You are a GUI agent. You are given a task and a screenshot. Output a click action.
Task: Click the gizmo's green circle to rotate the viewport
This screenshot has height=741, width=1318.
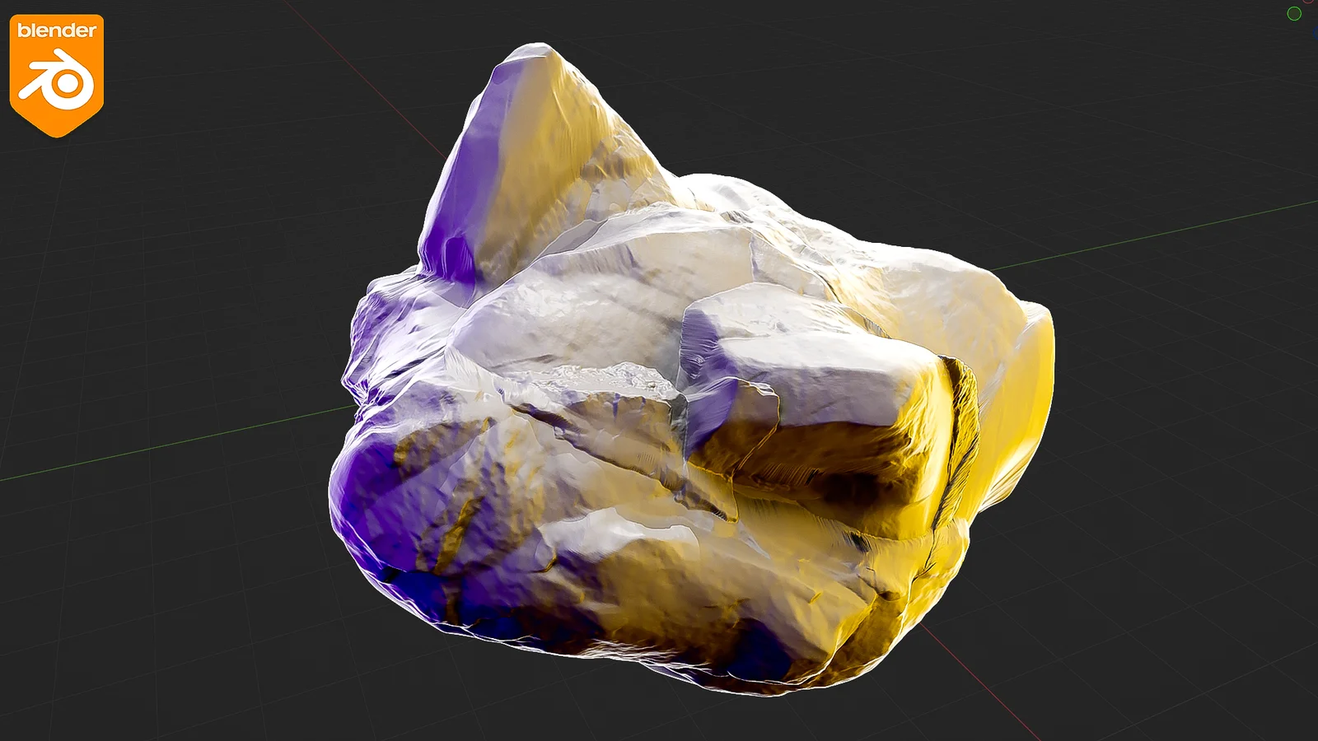(x=1294, y=13)
